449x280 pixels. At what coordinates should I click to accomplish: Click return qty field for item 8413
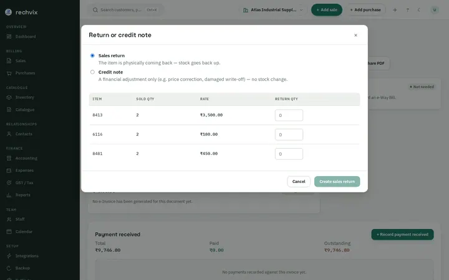tap(289, 116)
